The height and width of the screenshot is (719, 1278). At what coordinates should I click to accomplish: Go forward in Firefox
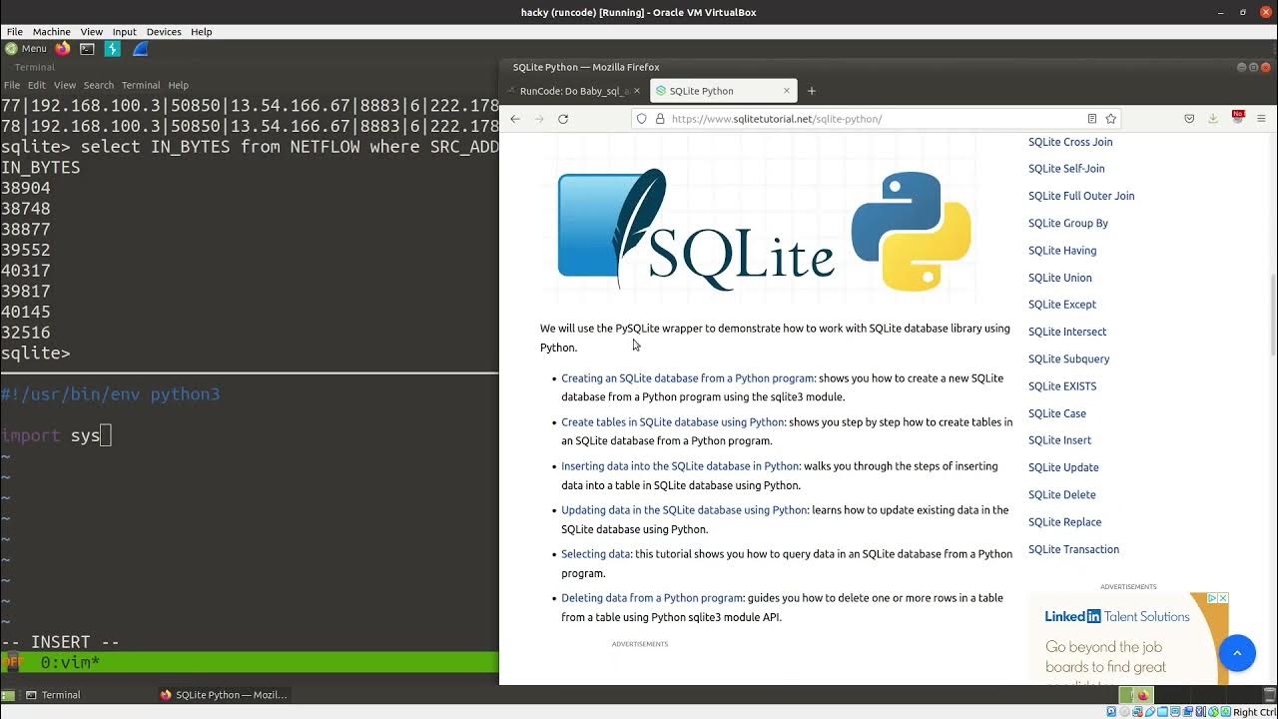tap(539, 119)
